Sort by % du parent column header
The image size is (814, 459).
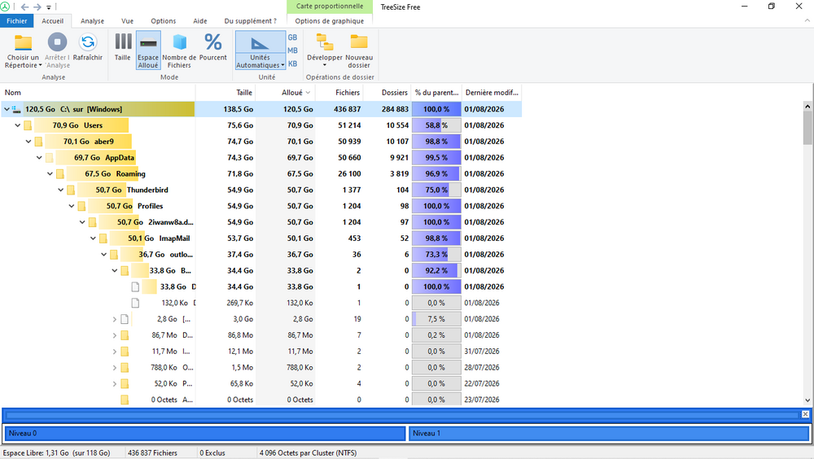[436, 93]
